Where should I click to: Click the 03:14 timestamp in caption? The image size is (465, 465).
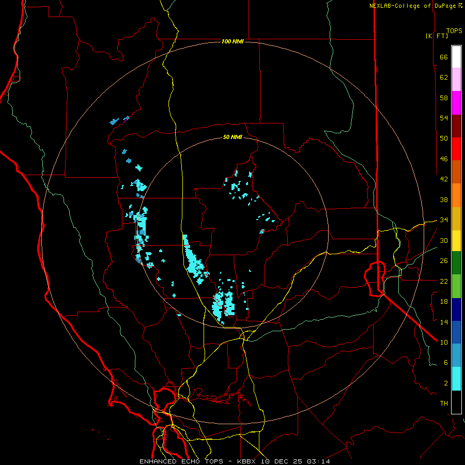pos(318,461)
